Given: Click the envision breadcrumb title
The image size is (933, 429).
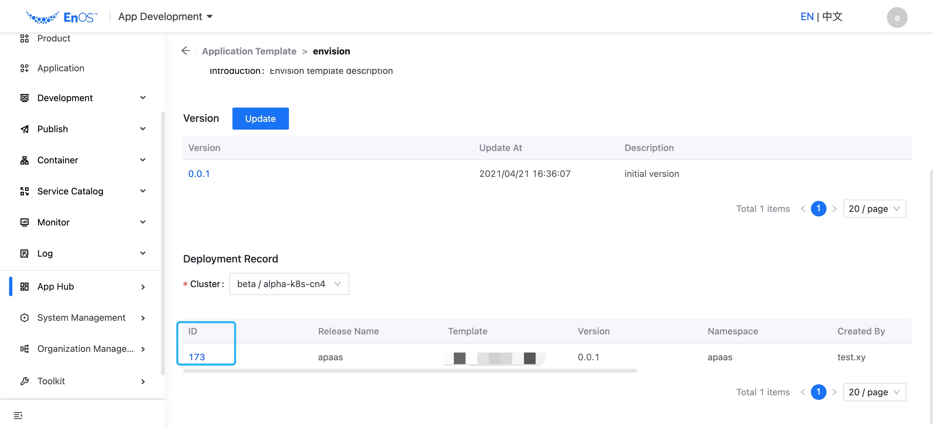Looking at the screenshot, I should (331, 51).
